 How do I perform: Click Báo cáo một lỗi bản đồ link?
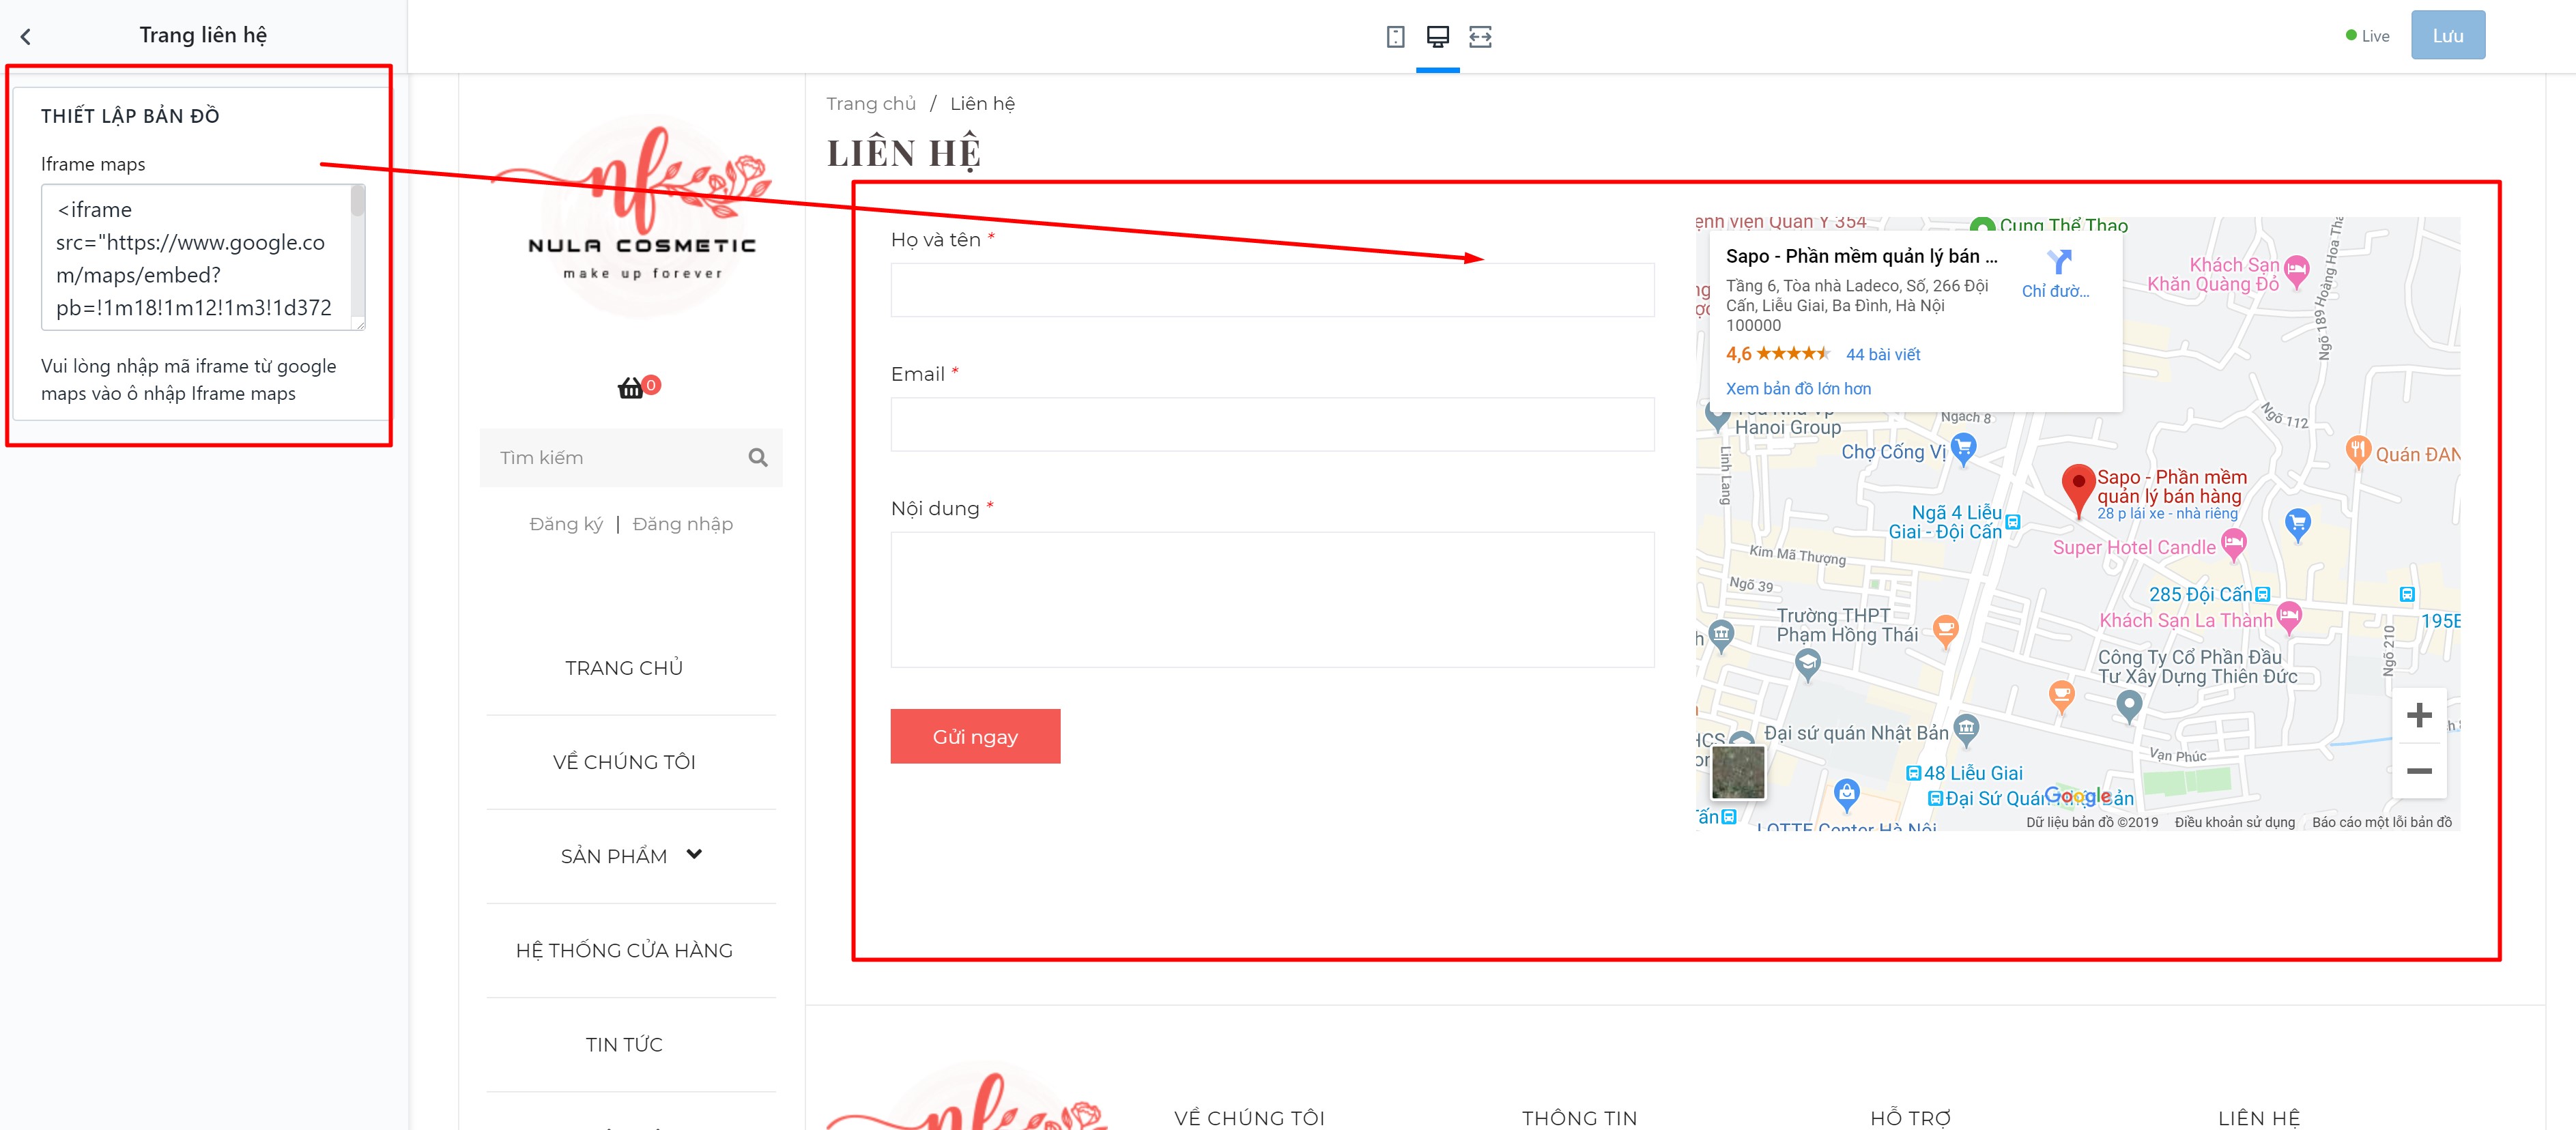(x=2381, y=822)
